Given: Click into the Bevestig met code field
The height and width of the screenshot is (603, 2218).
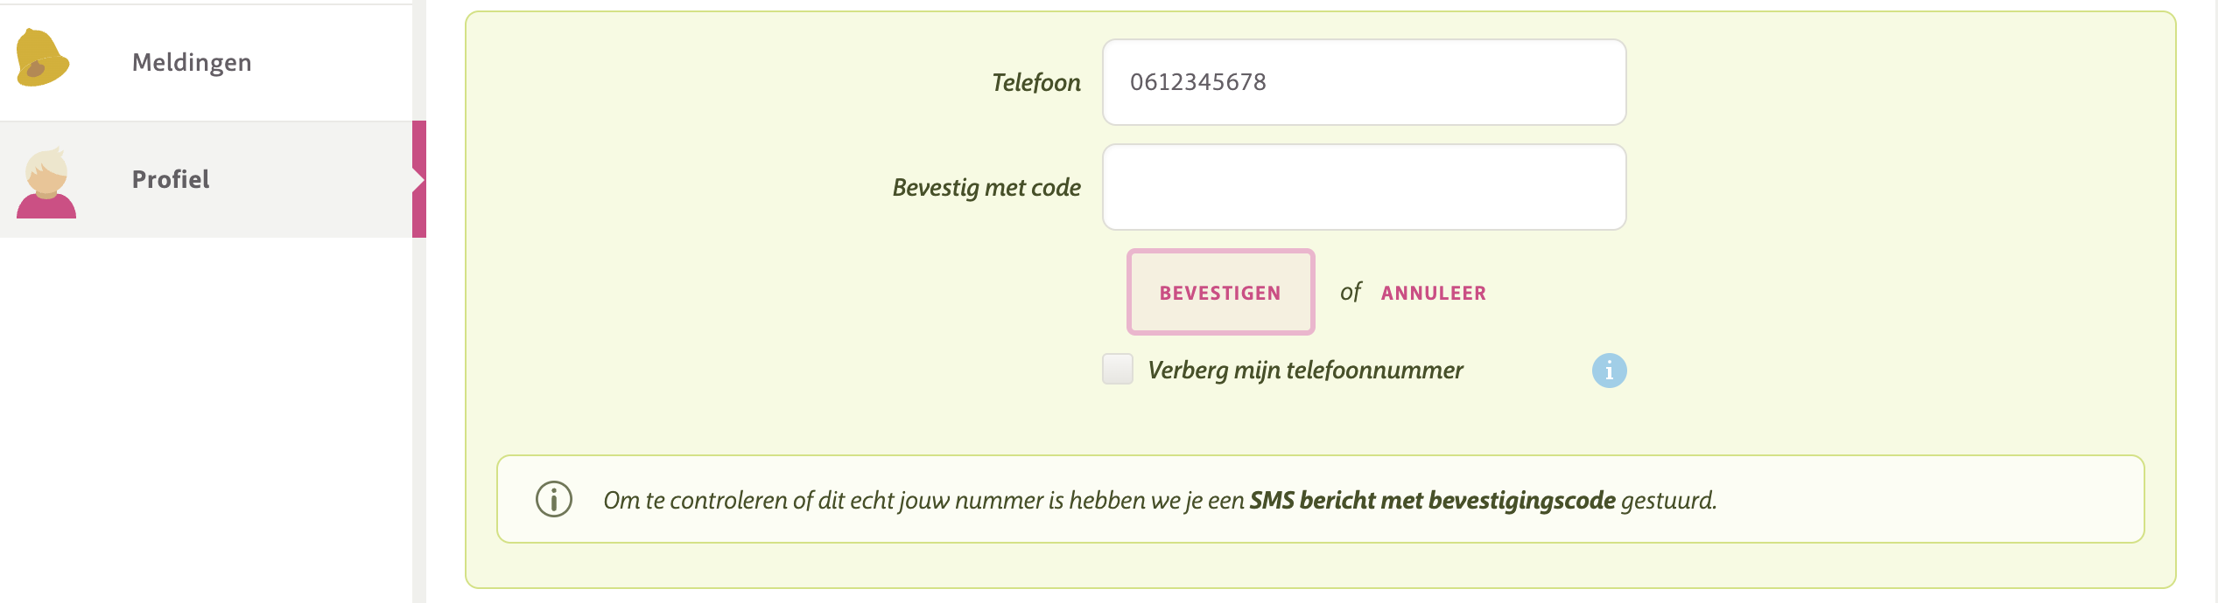Looking at the screenshot, I should click(x=1364, y=187).
